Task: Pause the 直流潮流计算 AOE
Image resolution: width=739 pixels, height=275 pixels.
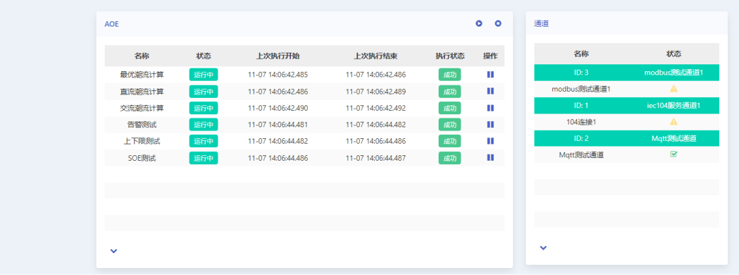Action: tap(490, 91)
